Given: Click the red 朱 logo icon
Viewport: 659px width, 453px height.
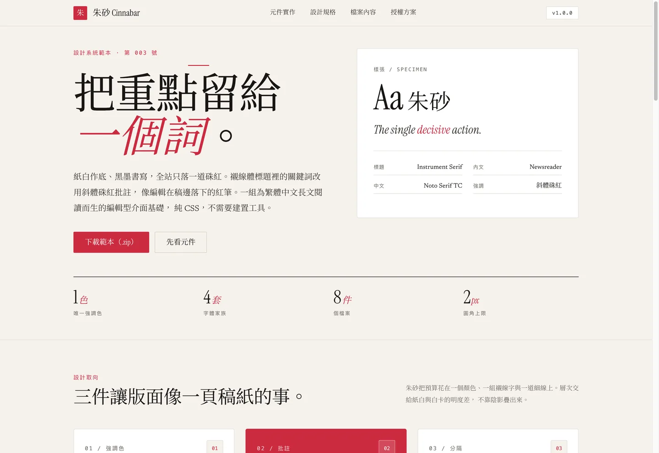Looking at the screenshot, I should coord(80,13).
